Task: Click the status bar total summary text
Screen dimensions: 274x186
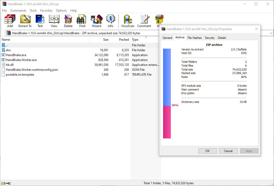Action: pos(169,183)
